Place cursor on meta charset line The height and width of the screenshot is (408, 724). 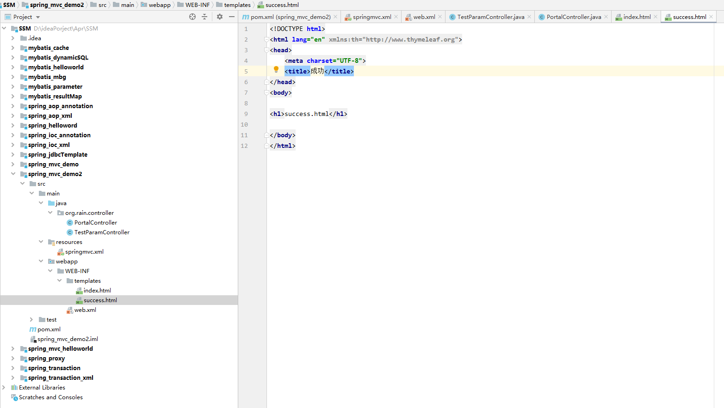click(x=325, y=61)
